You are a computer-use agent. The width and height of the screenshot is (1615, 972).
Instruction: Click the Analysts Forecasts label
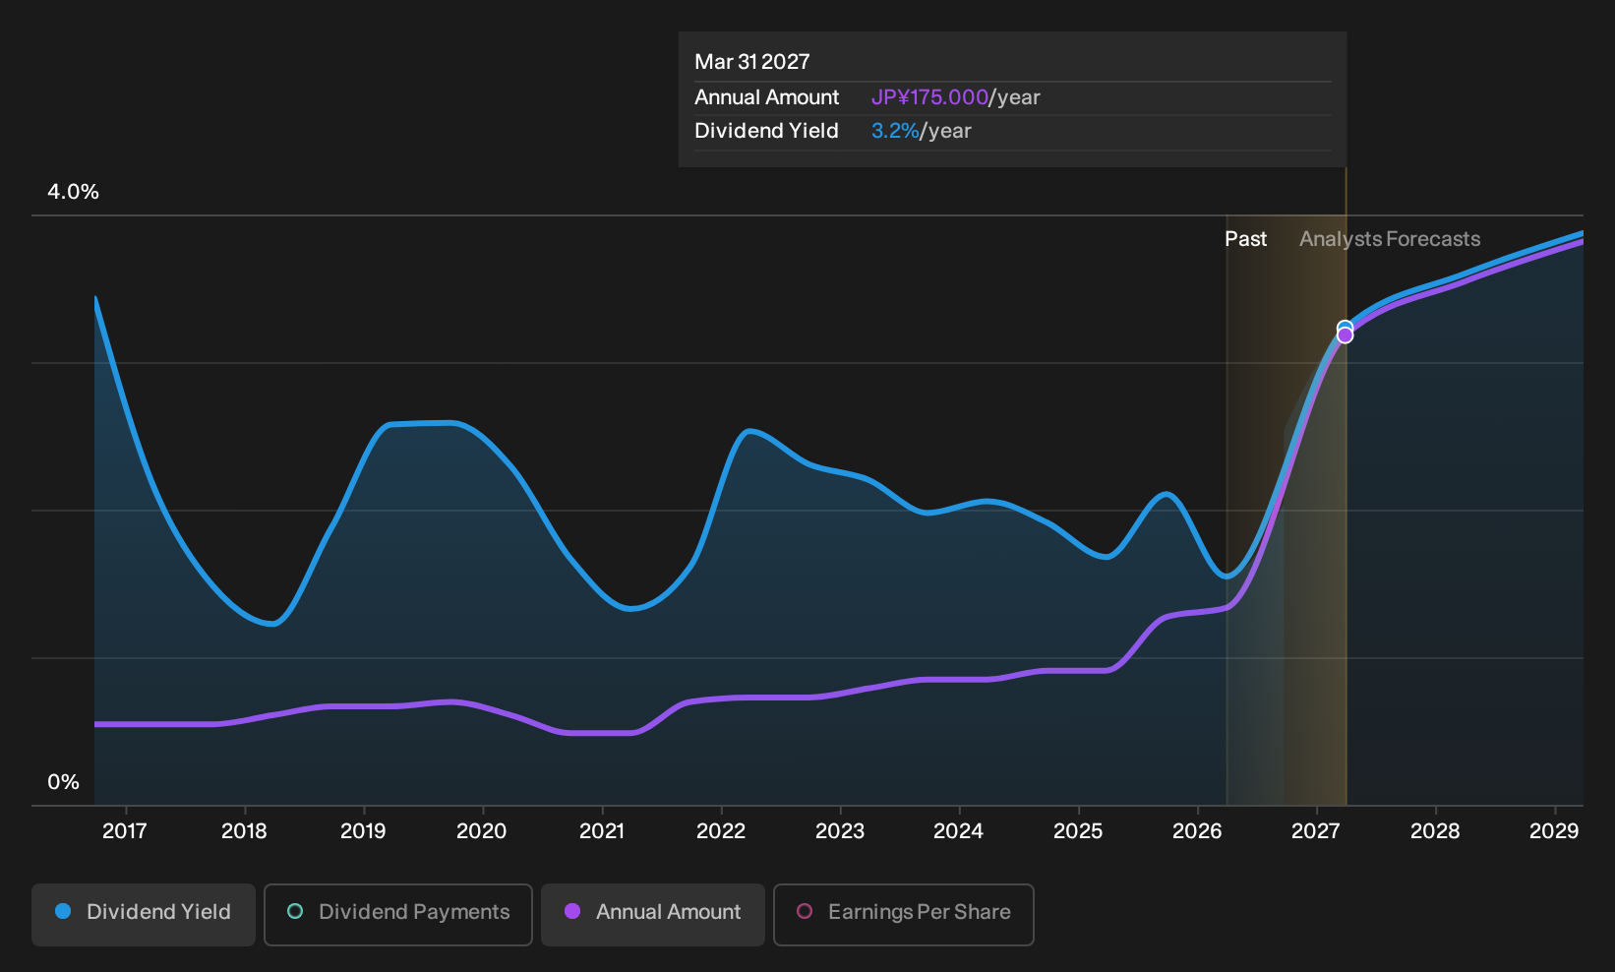(1390, 239)
